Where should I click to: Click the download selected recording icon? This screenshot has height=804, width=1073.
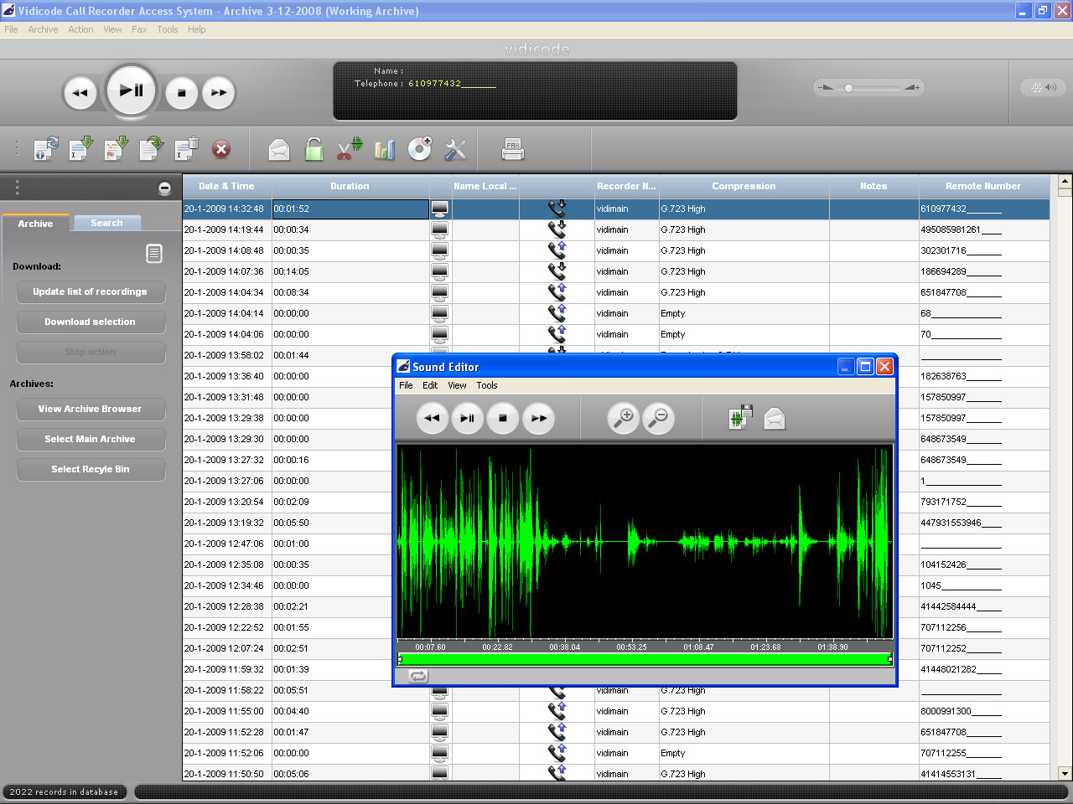(x=81, y=149)
